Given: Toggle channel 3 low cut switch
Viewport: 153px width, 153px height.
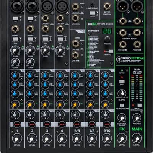Looking at the screenshot, I should click(46, 39).
